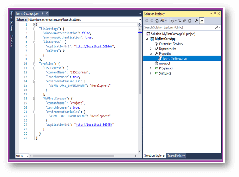Click the editor split view handle icon
Screen dimensions: 239x177
(140, 24)
